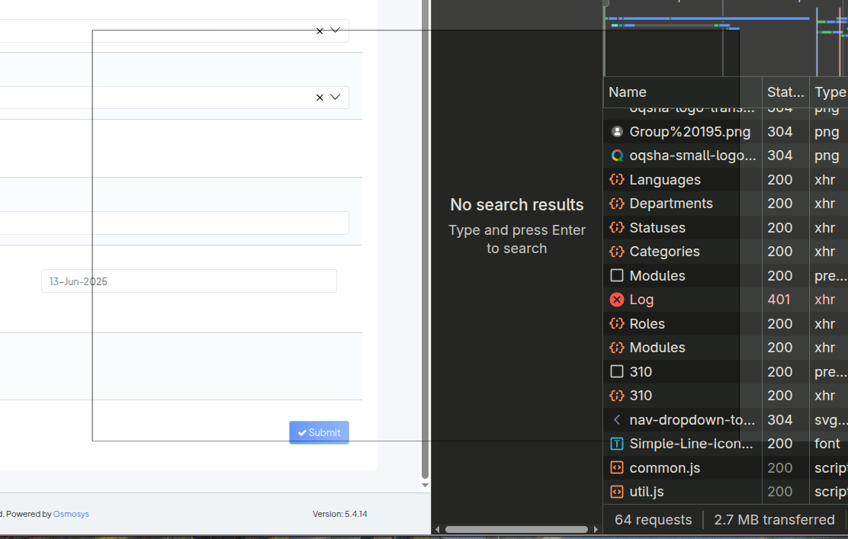The image size is (848, 539).
Task: Sort requests by the Status column header
Action: pyautogui.click(x=785, y=92)
